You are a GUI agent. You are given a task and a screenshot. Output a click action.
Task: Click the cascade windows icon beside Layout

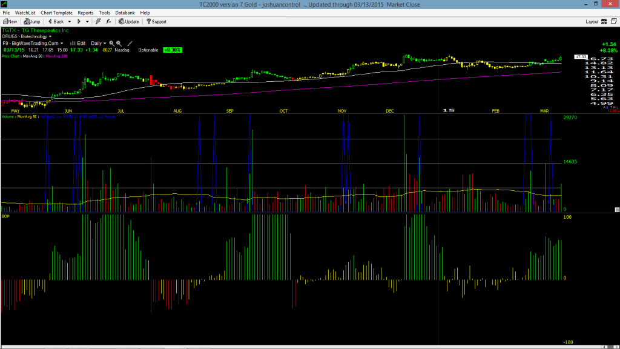614,21
